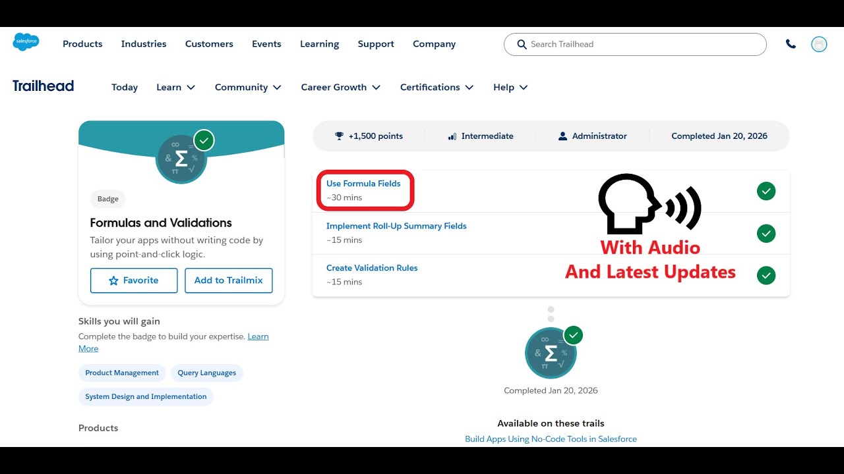Open the Products menu
The image size is (844, 474).
(x=82, y=44)
